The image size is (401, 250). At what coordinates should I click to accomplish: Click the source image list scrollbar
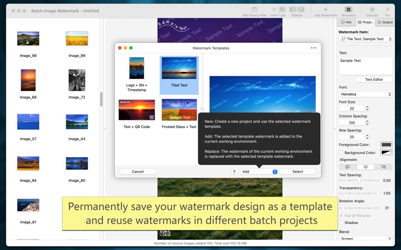(101, 99)
